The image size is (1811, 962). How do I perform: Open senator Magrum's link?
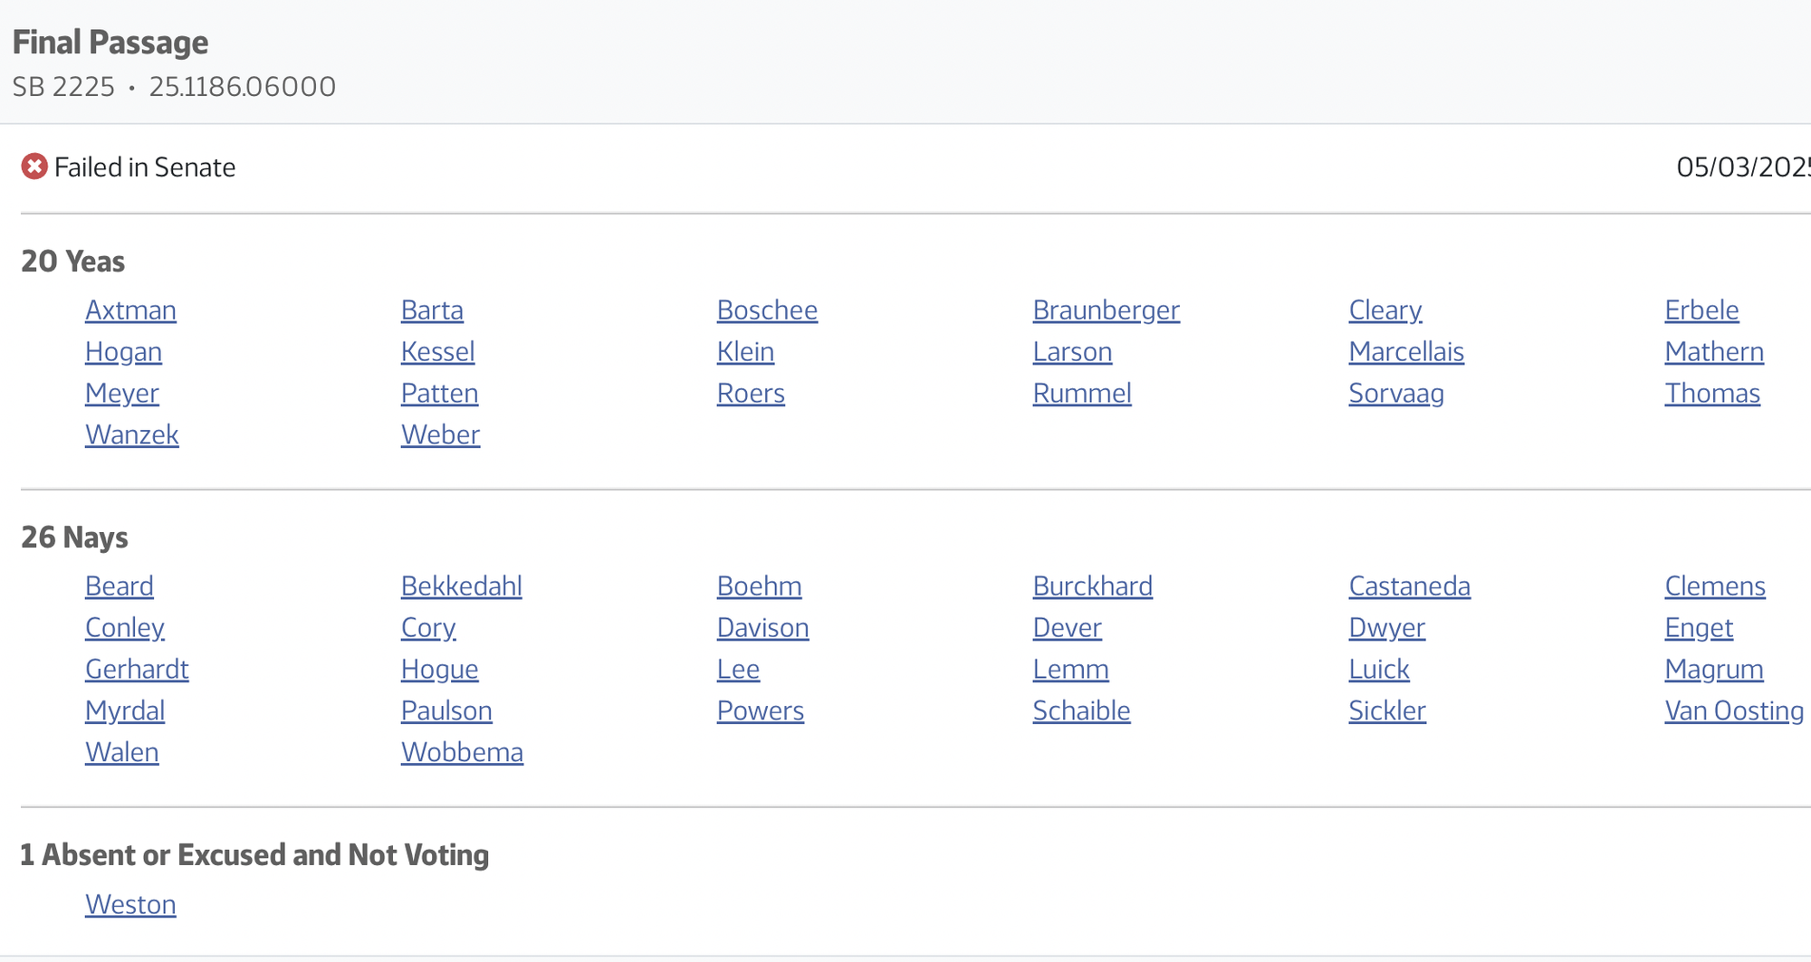click(x=1713, y=669)
